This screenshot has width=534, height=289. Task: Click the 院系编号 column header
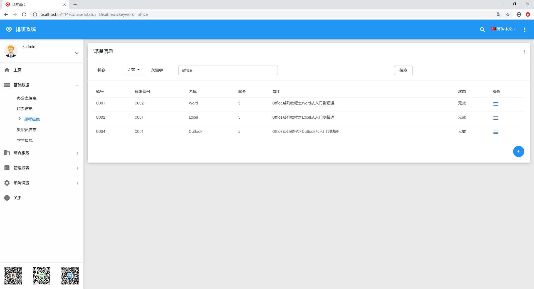[142, 92]
